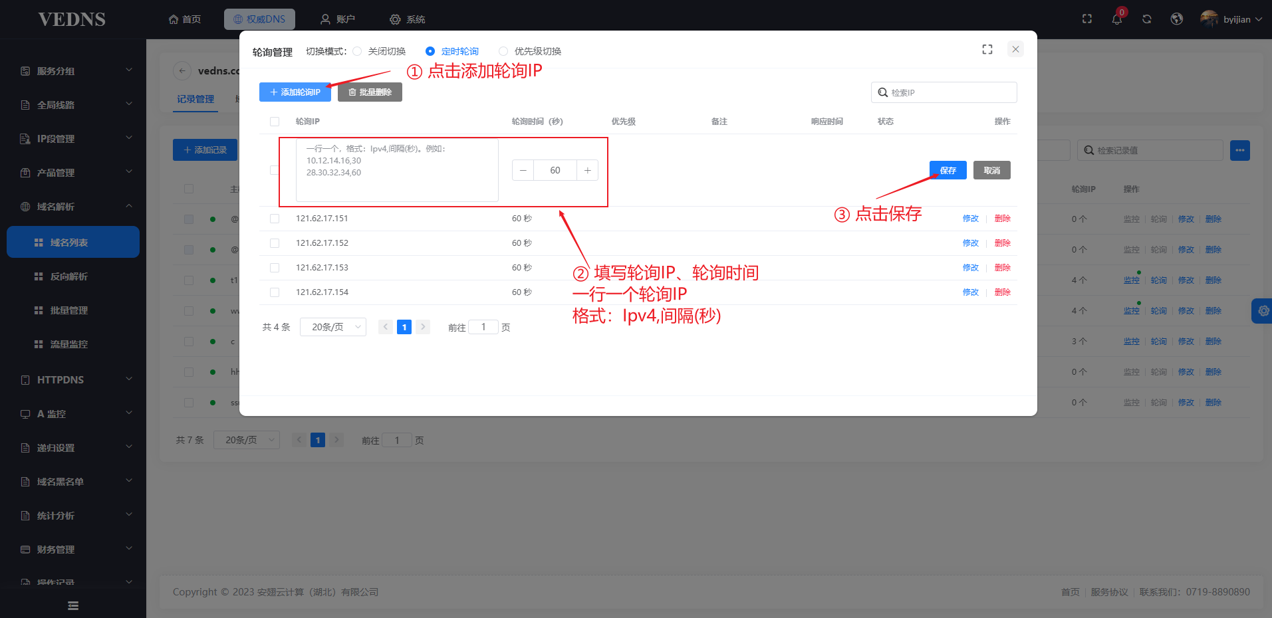Expand the 全局线路 menu chevron
The height and width of the screenshot is (618, 1272).
click(129, 104)
